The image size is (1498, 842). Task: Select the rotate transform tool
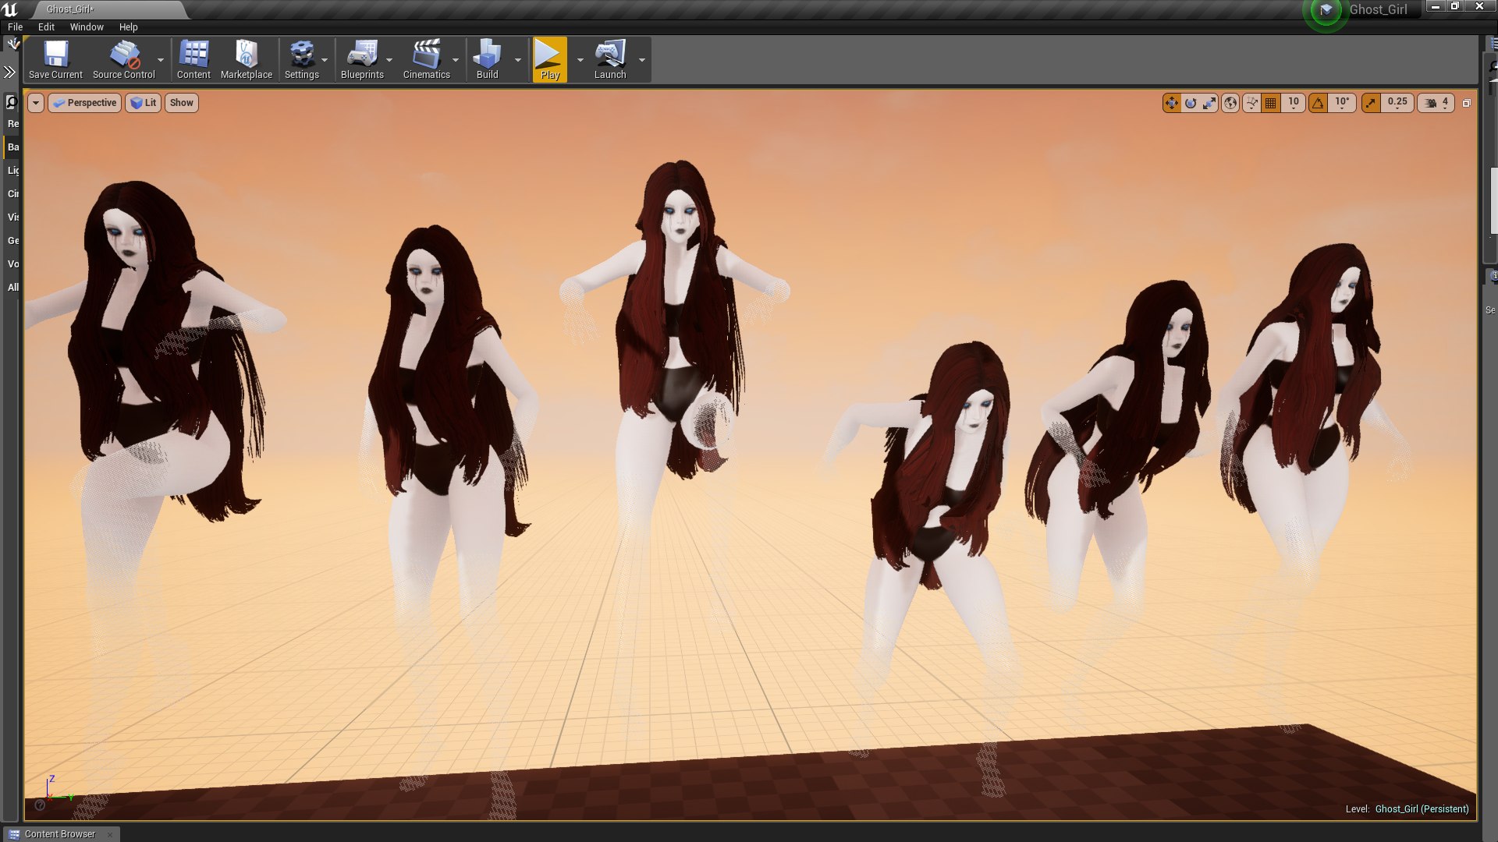[x=1191, y=103]
